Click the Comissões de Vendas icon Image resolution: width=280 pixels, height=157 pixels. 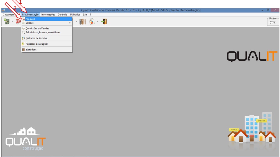tap(23, 28)
